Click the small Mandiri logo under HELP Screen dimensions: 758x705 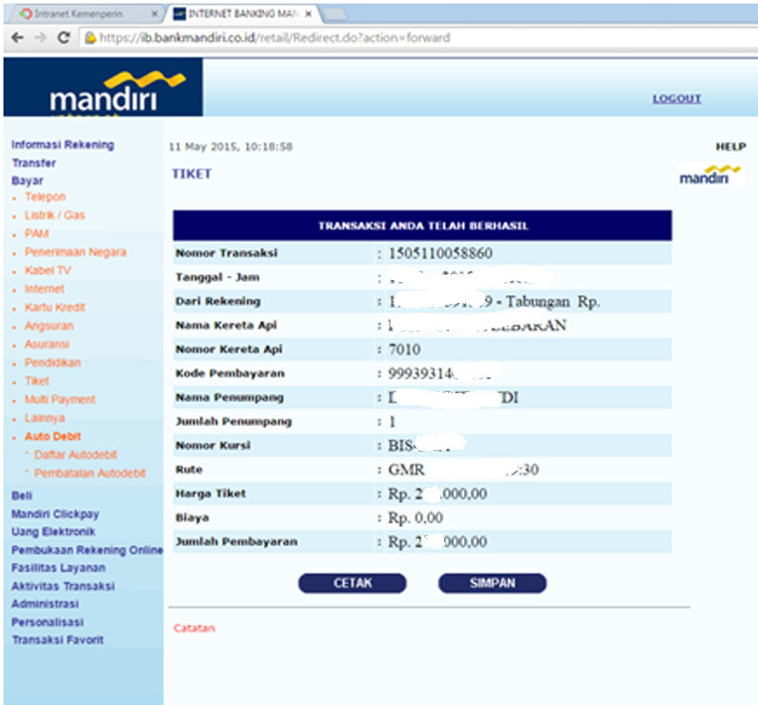709,175
